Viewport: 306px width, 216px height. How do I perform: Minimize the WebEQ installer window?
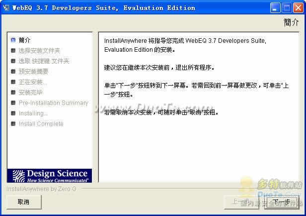pyautogui.click(x=275, y=8)
